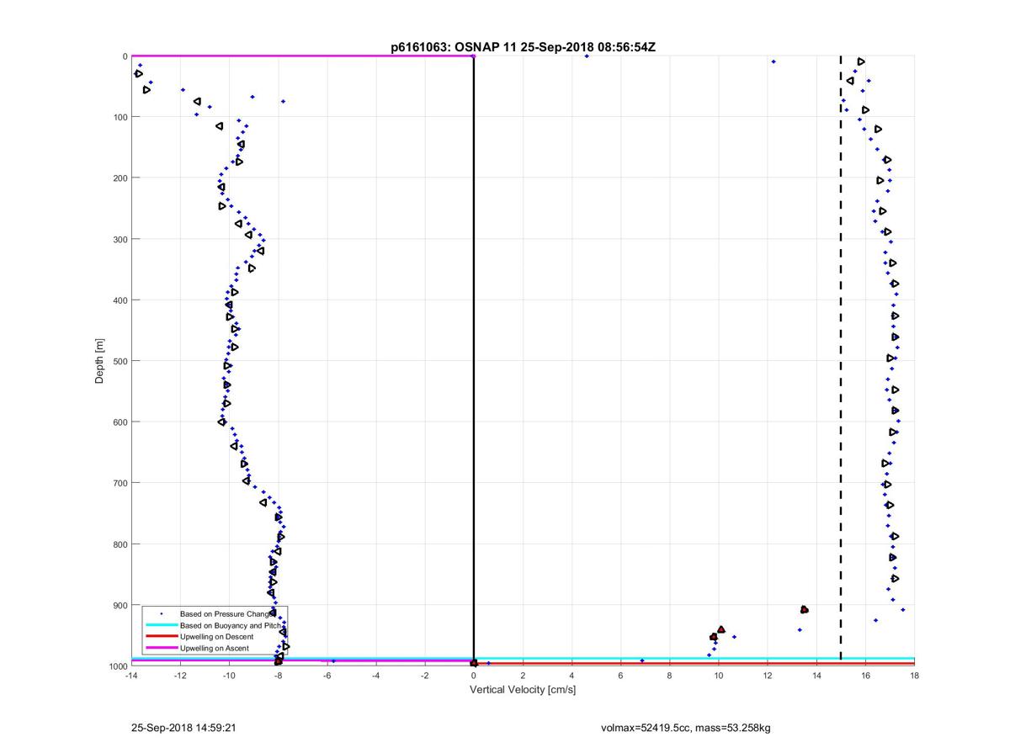The image size is (1010, 748).
Task: Click depth tick label '500'
Action: tap(120, 361)
